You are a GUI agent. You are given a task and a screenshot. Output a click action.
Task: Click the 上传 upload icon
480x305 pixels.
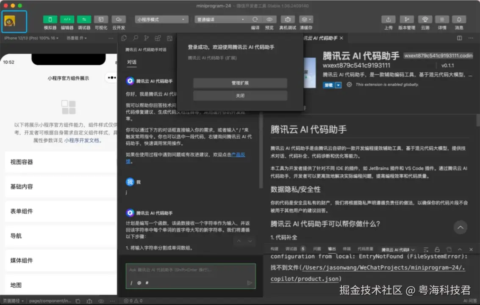(x=388, y=19)
